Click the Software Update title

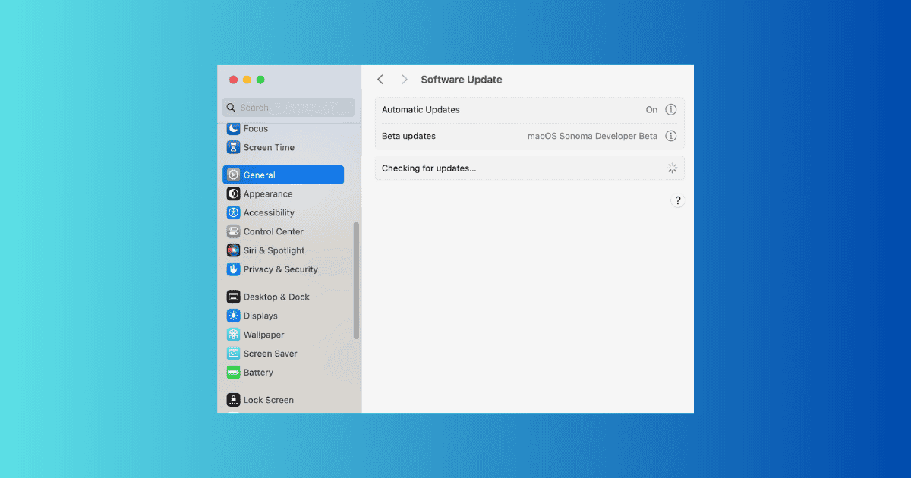462,80
